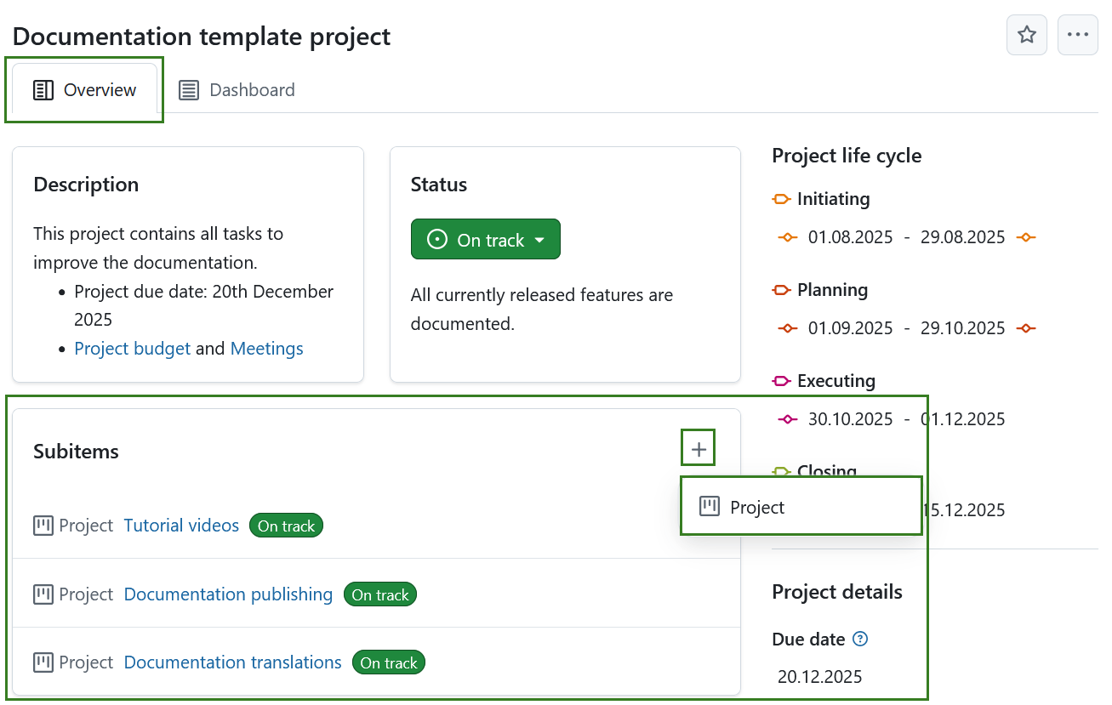This screenshot has height=705, width=1112.
Task: Click the diamond marker at 01.08.2025
Action: tap(787, 237)
